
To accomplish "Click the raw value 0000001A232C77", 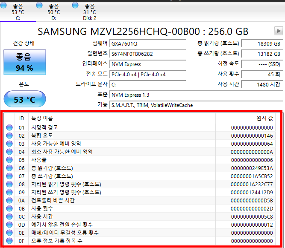I will pyautogui.click(x=252, y=185).
